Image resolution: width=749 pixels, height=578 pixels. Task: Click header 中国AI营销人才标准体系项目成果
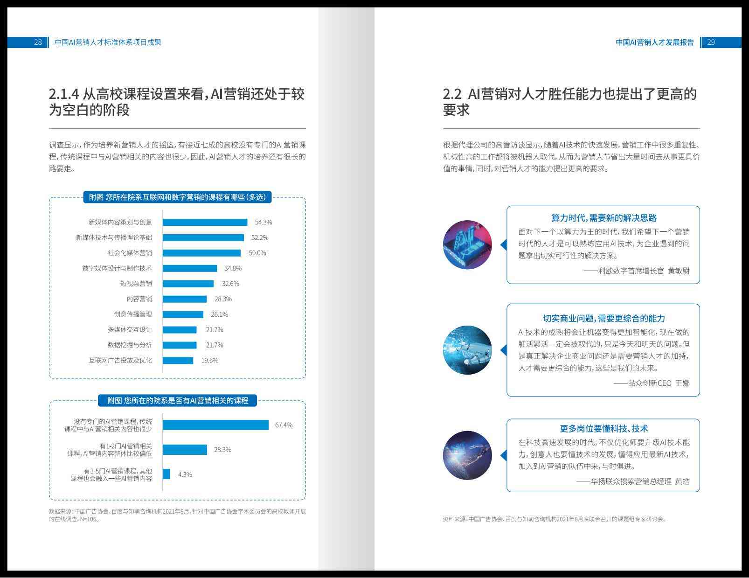(x=108, y=42)
